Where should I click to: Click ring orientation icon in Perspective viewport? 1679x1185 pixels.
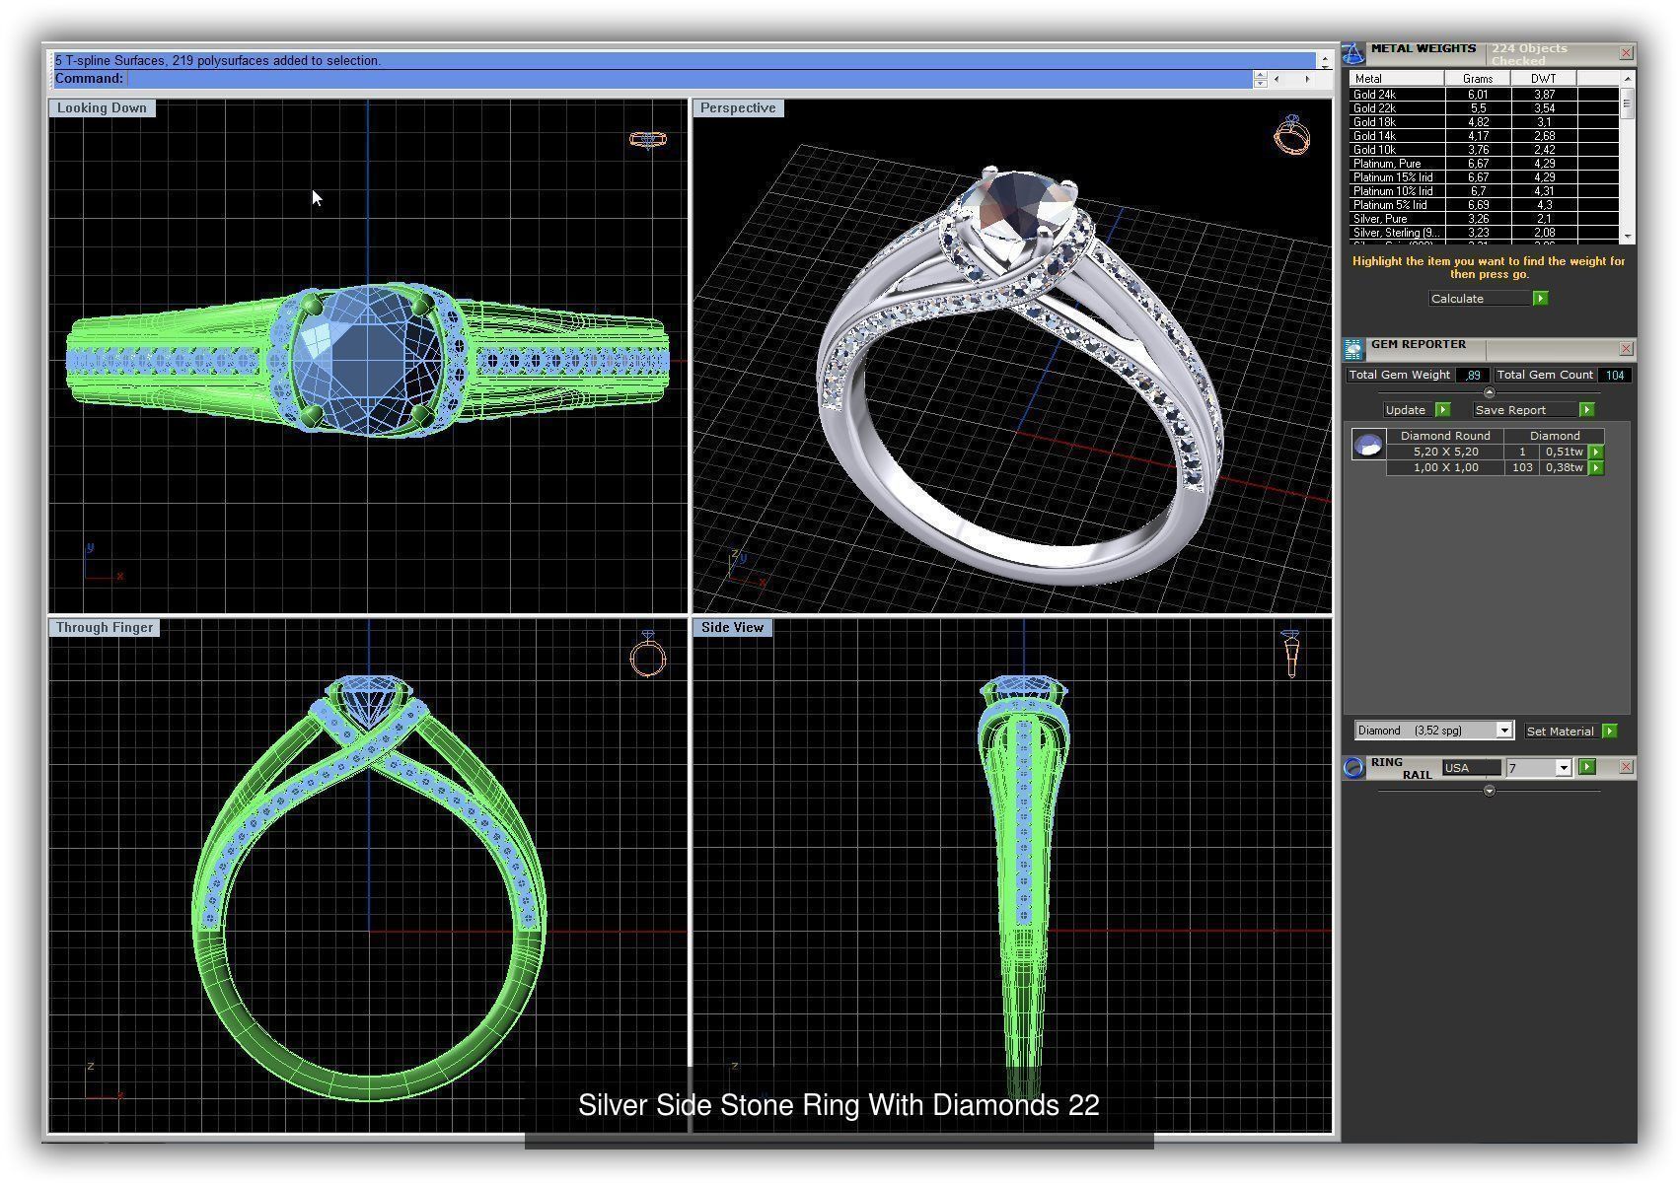(x=1292, y=135)
